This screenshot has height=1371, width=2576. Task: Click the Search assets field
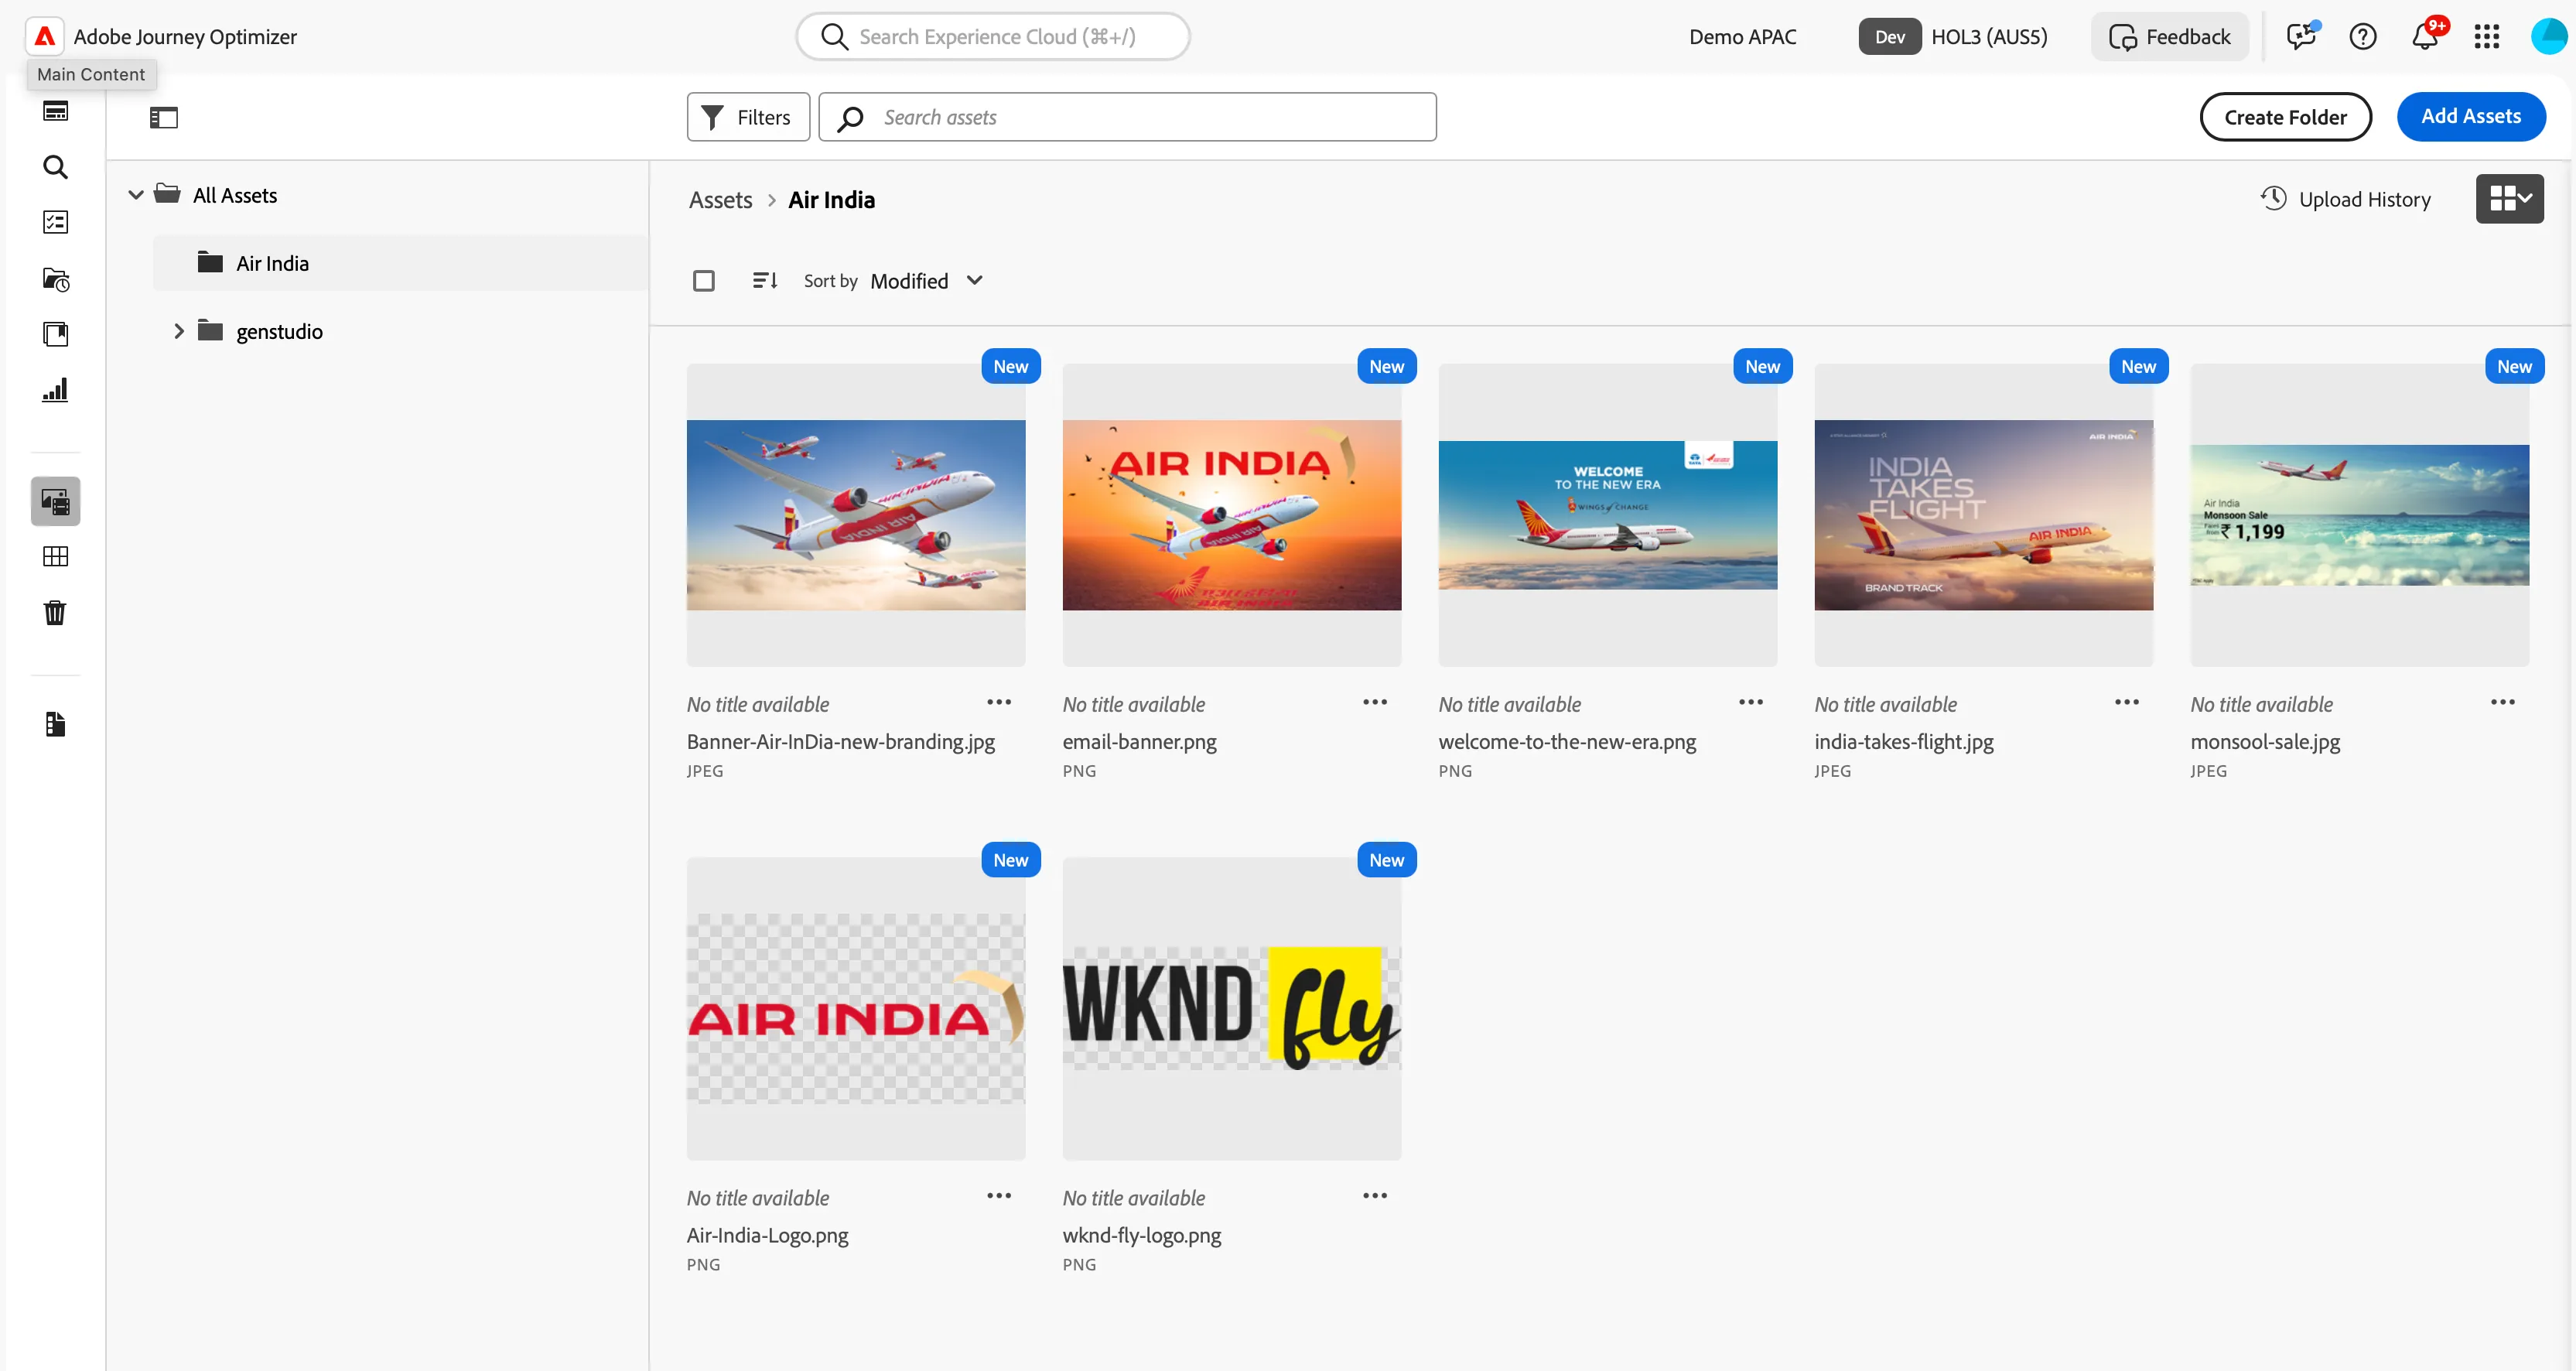(1127, 117)
